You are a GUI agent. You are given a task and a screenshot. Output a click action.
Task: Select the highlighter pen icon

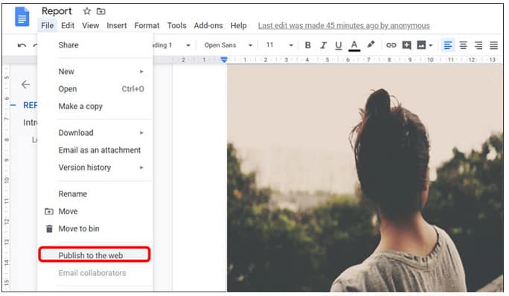pyautogui.click(x=371, y=45)
